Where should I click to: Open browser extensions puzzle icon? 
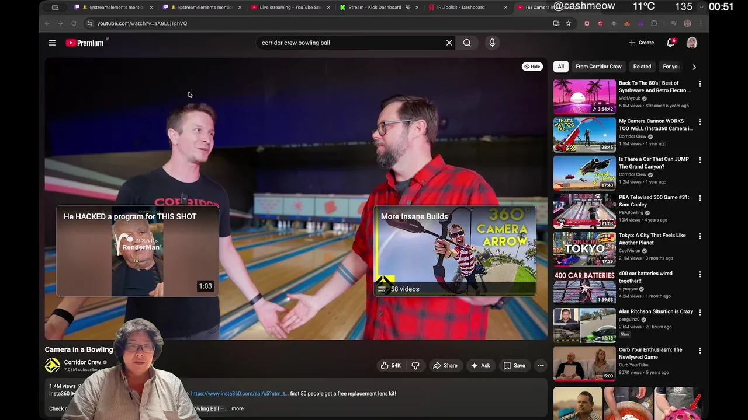click(x=654, y=23)
